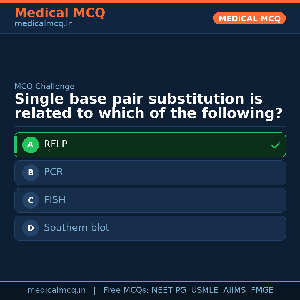300x300 pixels.
Task: Click the Free MCQs footer text
Action: 126,290
